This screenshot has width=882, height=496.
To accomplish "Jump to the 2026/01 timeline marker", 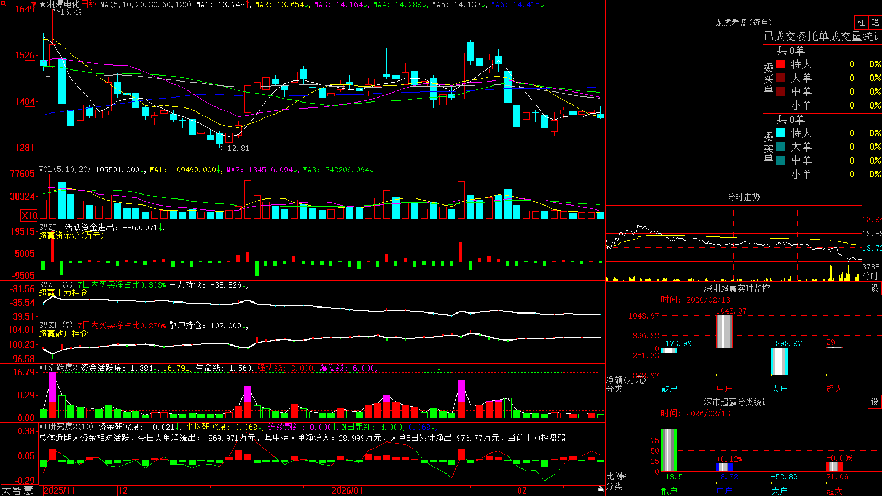I will tap(347, 490).
